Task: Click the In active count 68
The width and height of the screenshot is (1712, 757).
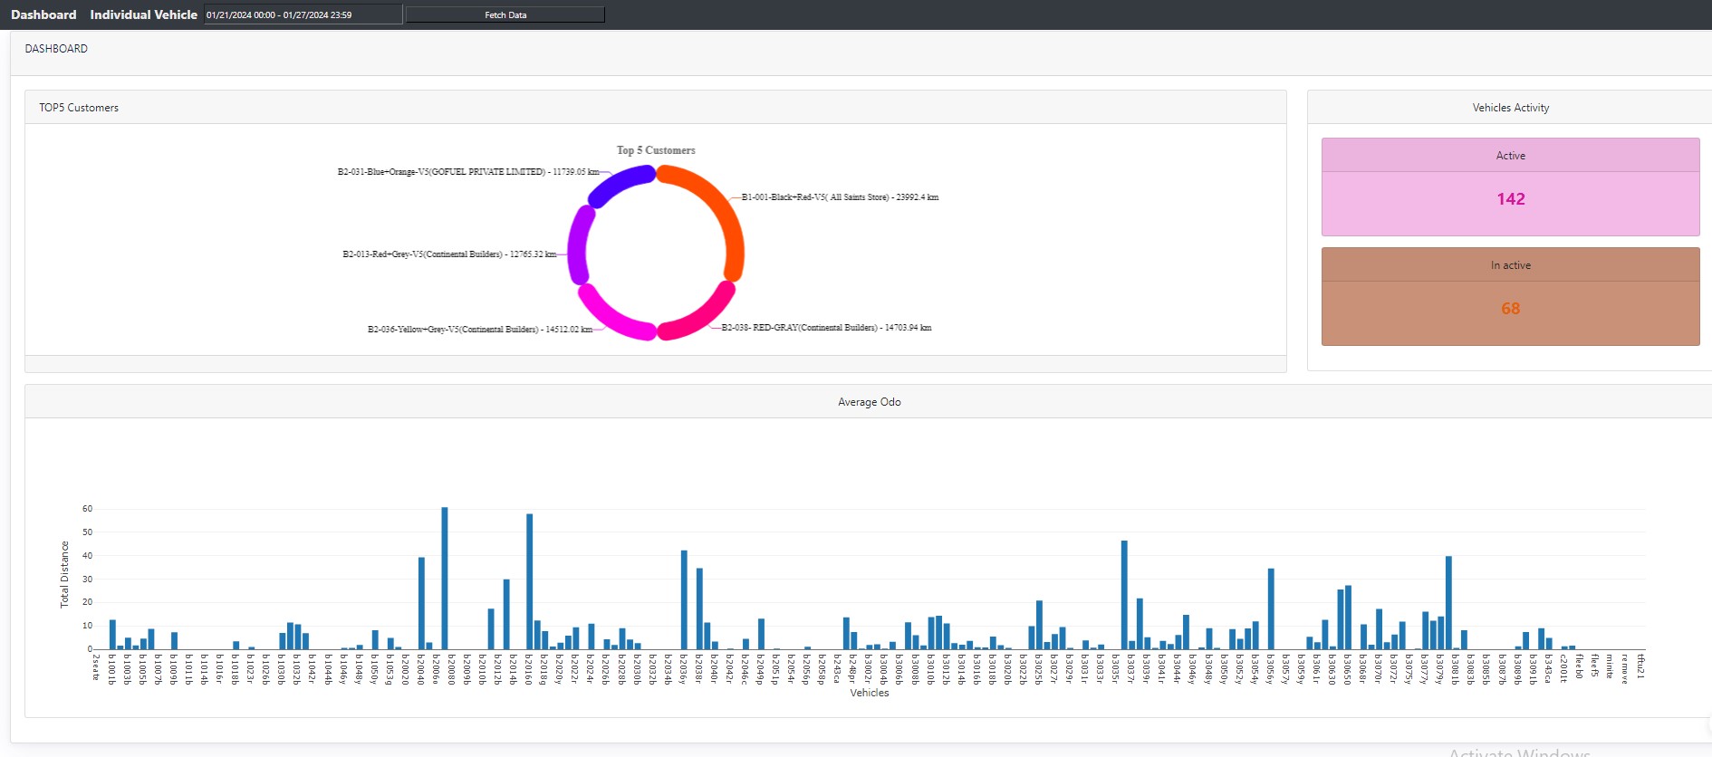Action: coord(1510,309)
